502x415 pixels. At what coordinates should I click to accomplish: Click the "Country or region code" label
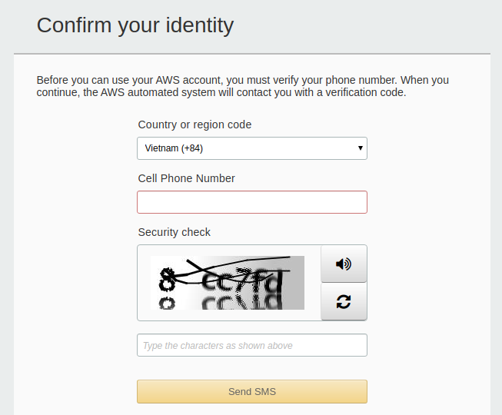click(x=194, y=124)
